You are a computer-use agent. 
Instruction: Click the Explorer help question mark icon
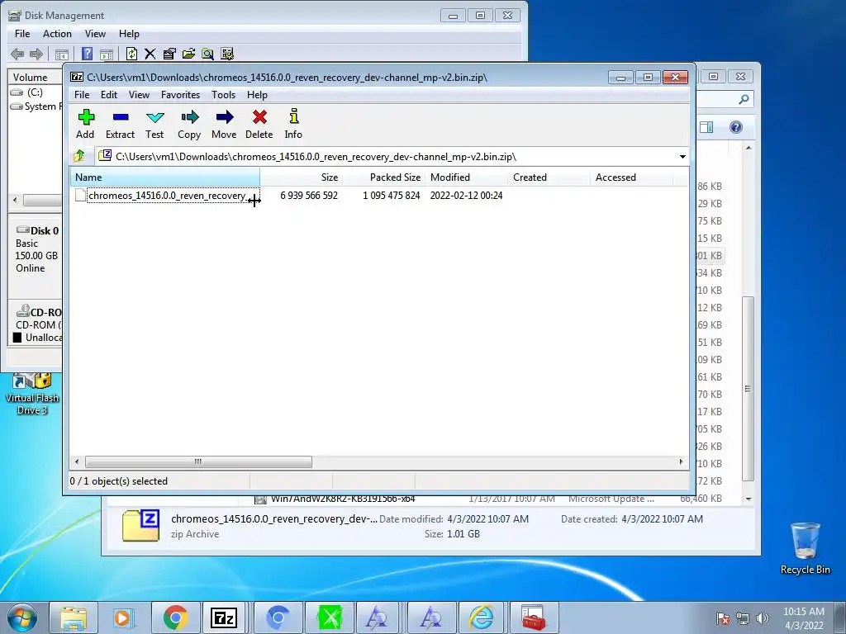pos(736,127)
